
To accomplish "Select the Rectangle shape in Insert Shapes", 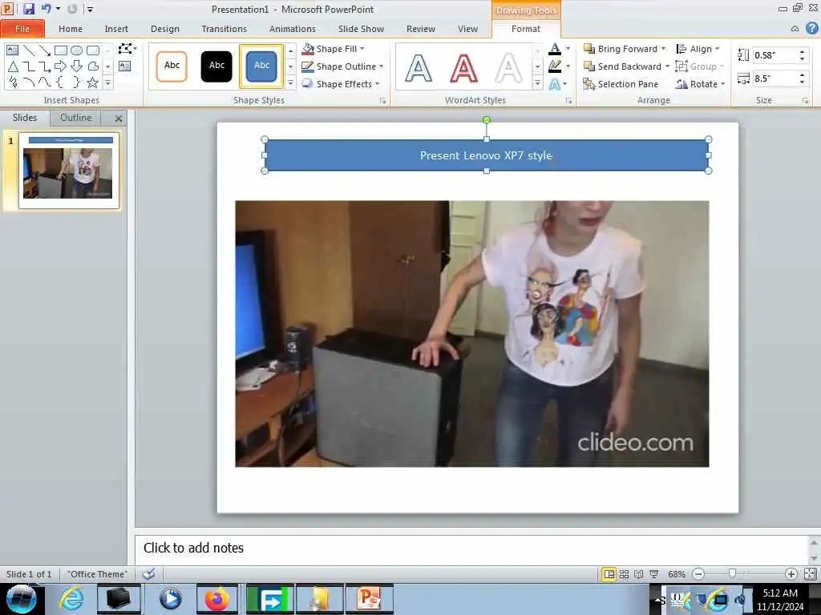I will [61, 50].
